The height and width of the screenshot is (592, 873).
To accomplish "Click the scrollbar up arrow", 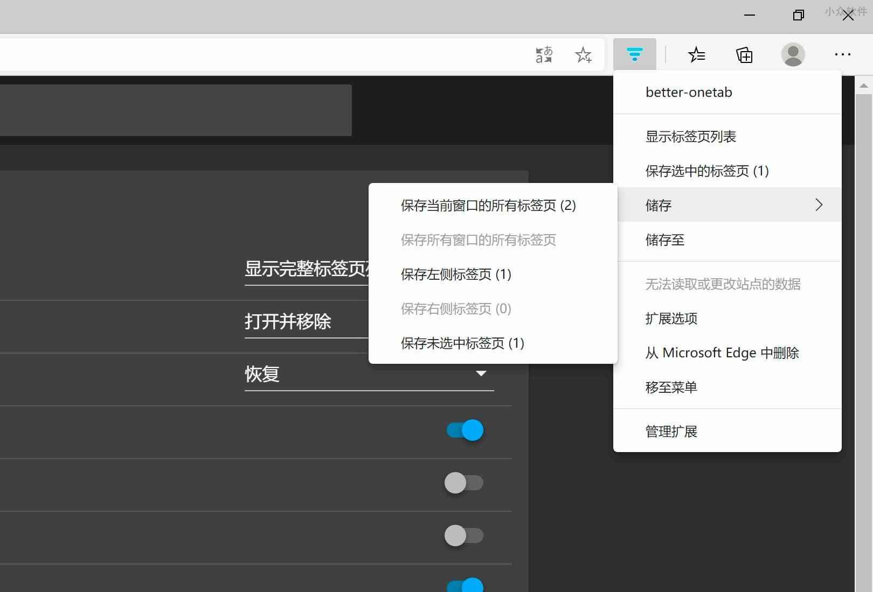I will click(x=864, y=86).
